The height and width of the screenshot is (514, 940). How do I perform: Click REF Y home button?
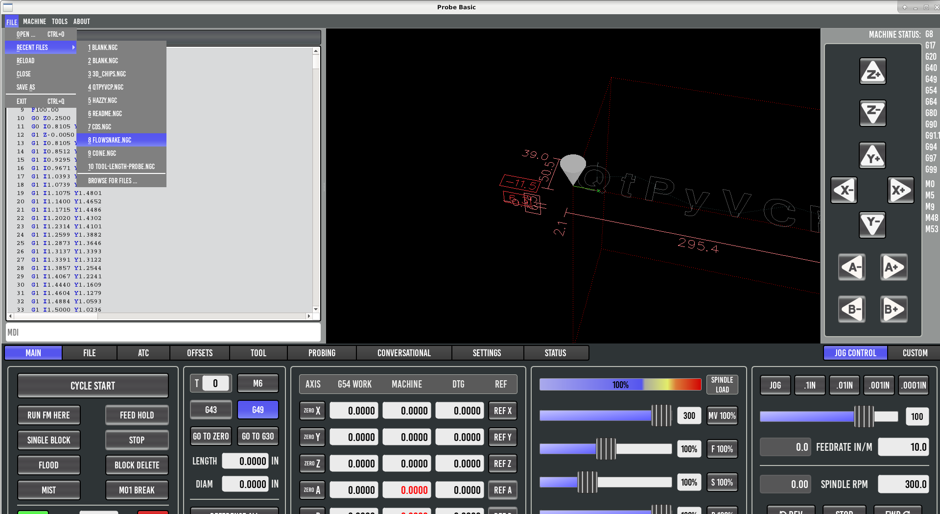[x=503, y=437]
